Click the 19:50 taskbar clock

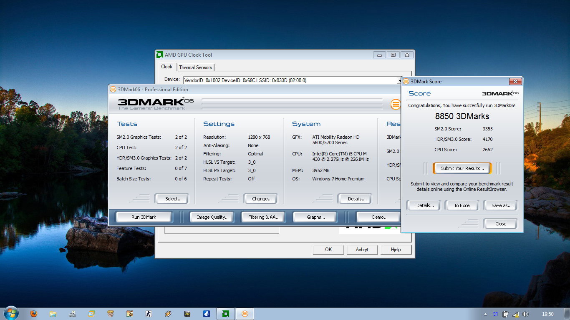[x=547, y=314]
